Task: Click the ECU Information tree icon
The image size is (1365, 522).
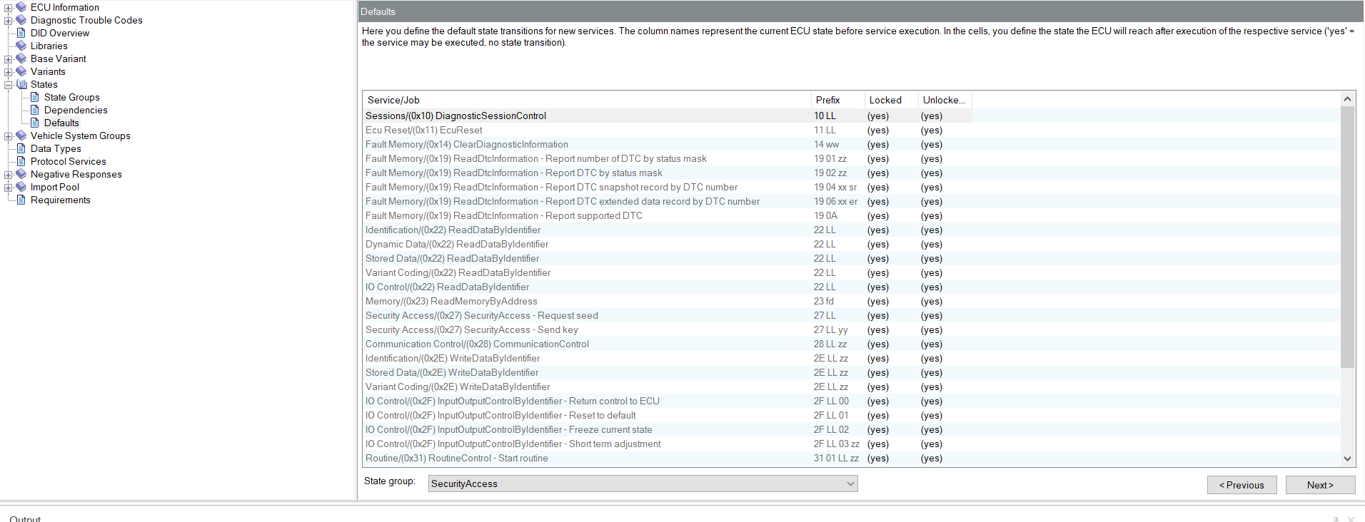Action: [x=21, y=7]
